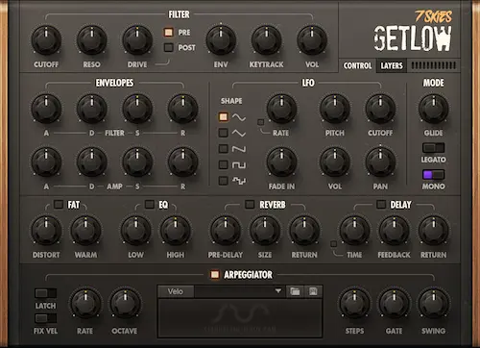The height and width of the screenshot is (348, 480).
Task: Click the arpeggiator OCTAVE knob
Action: (125, 304)
